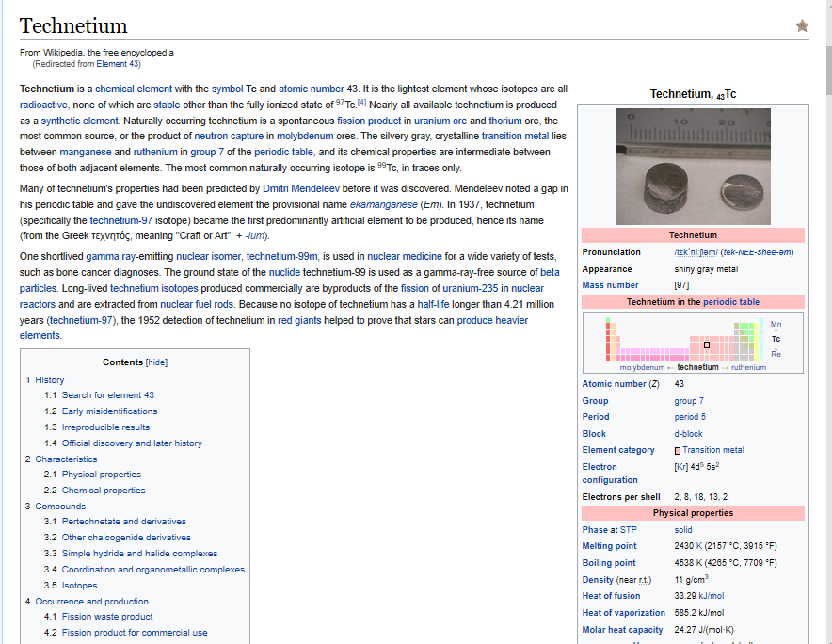Viewport: 832px width, 644px height.
Task: Open the STP link in infobox
Action: (x=629, y=530)
